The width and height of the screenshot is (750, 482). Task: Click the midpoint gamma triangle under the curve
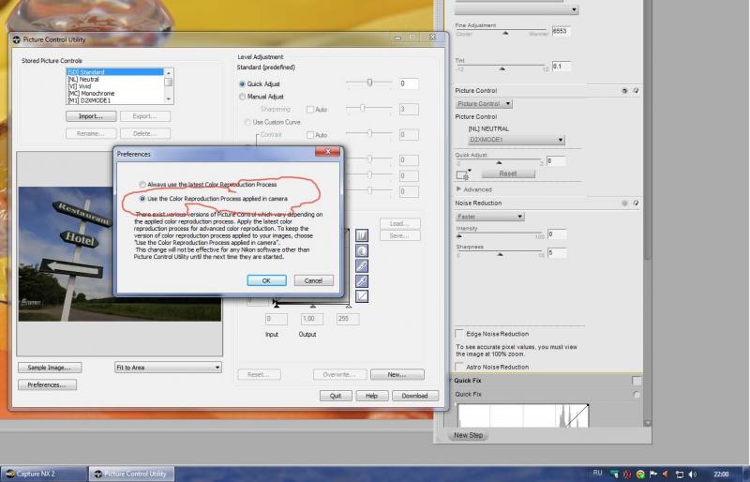[x=312, y=305]
